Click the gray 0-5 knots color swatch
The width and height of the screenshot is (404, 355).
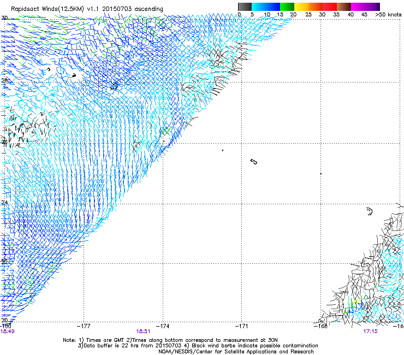click(245, 7)
